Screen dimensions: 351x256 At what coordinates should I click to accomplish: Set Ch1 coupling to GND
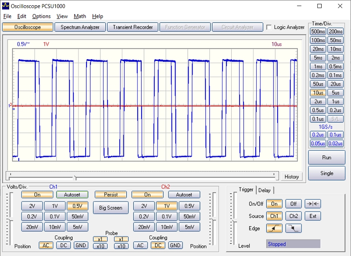pos(80,245)
